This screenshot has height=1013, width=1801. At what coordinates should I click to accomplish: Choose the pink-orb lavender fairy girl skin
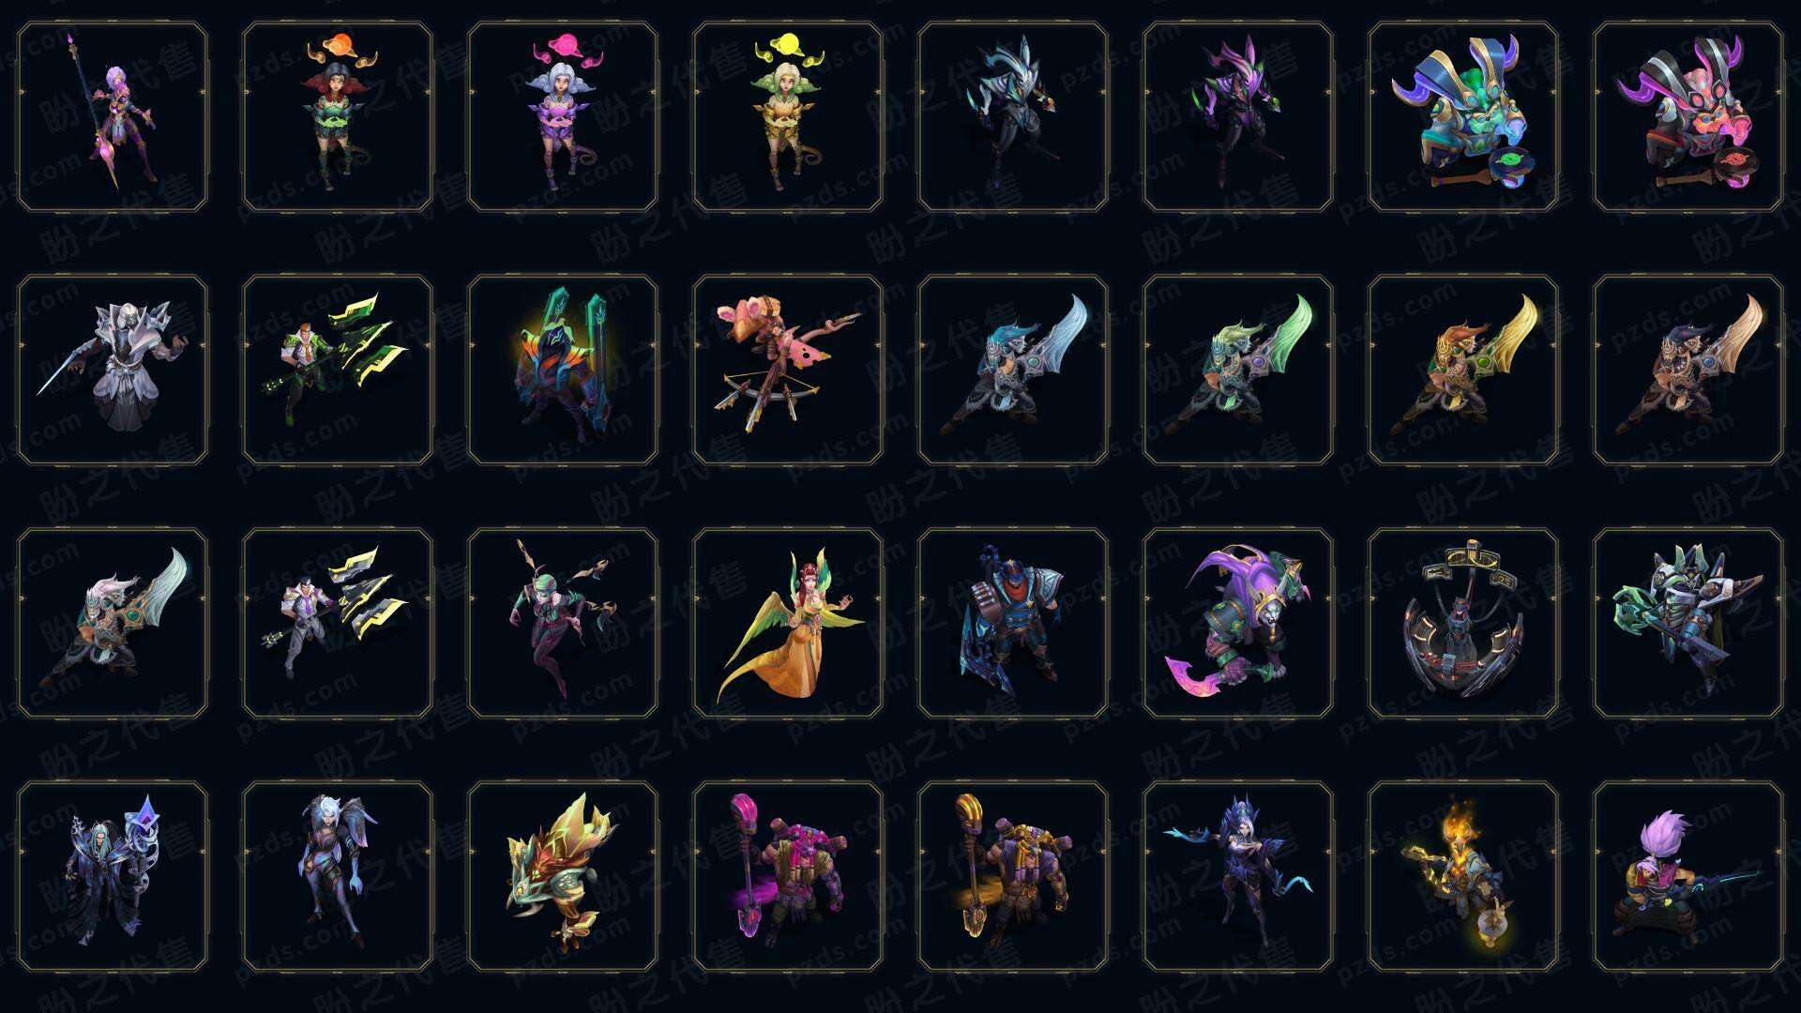coord(563,117)
